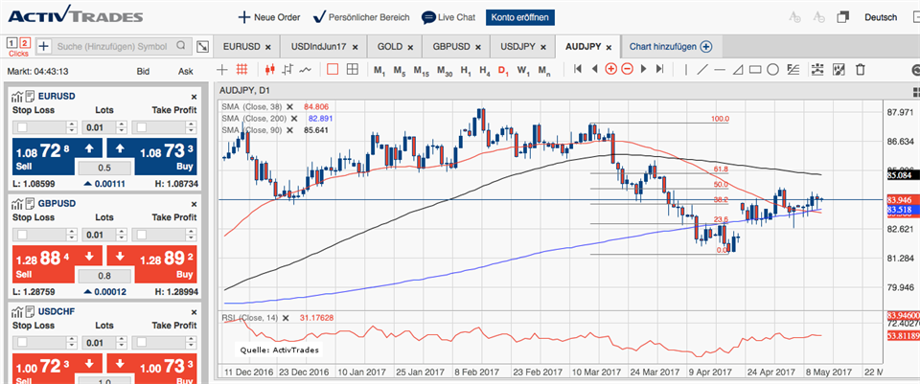Select the Fibonacci retracement tool
The height and width of the screenshot is (384, 920).
pyautogui.click(x=793, y=70)
